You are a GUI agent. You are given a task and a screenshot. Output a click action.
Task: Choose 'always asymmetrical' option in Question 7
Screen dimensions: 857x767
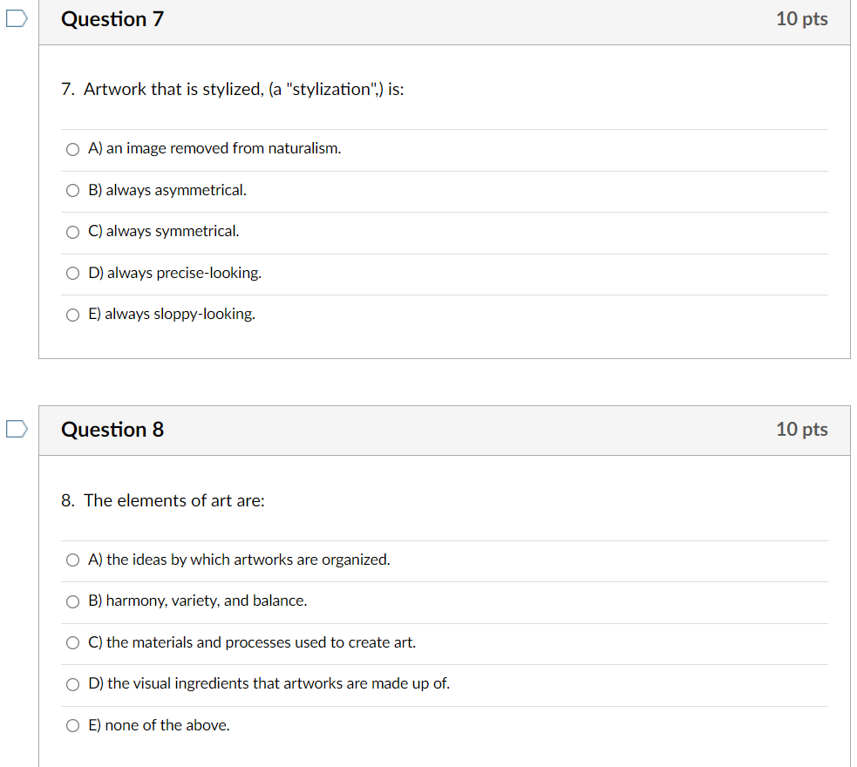point(72,190)
